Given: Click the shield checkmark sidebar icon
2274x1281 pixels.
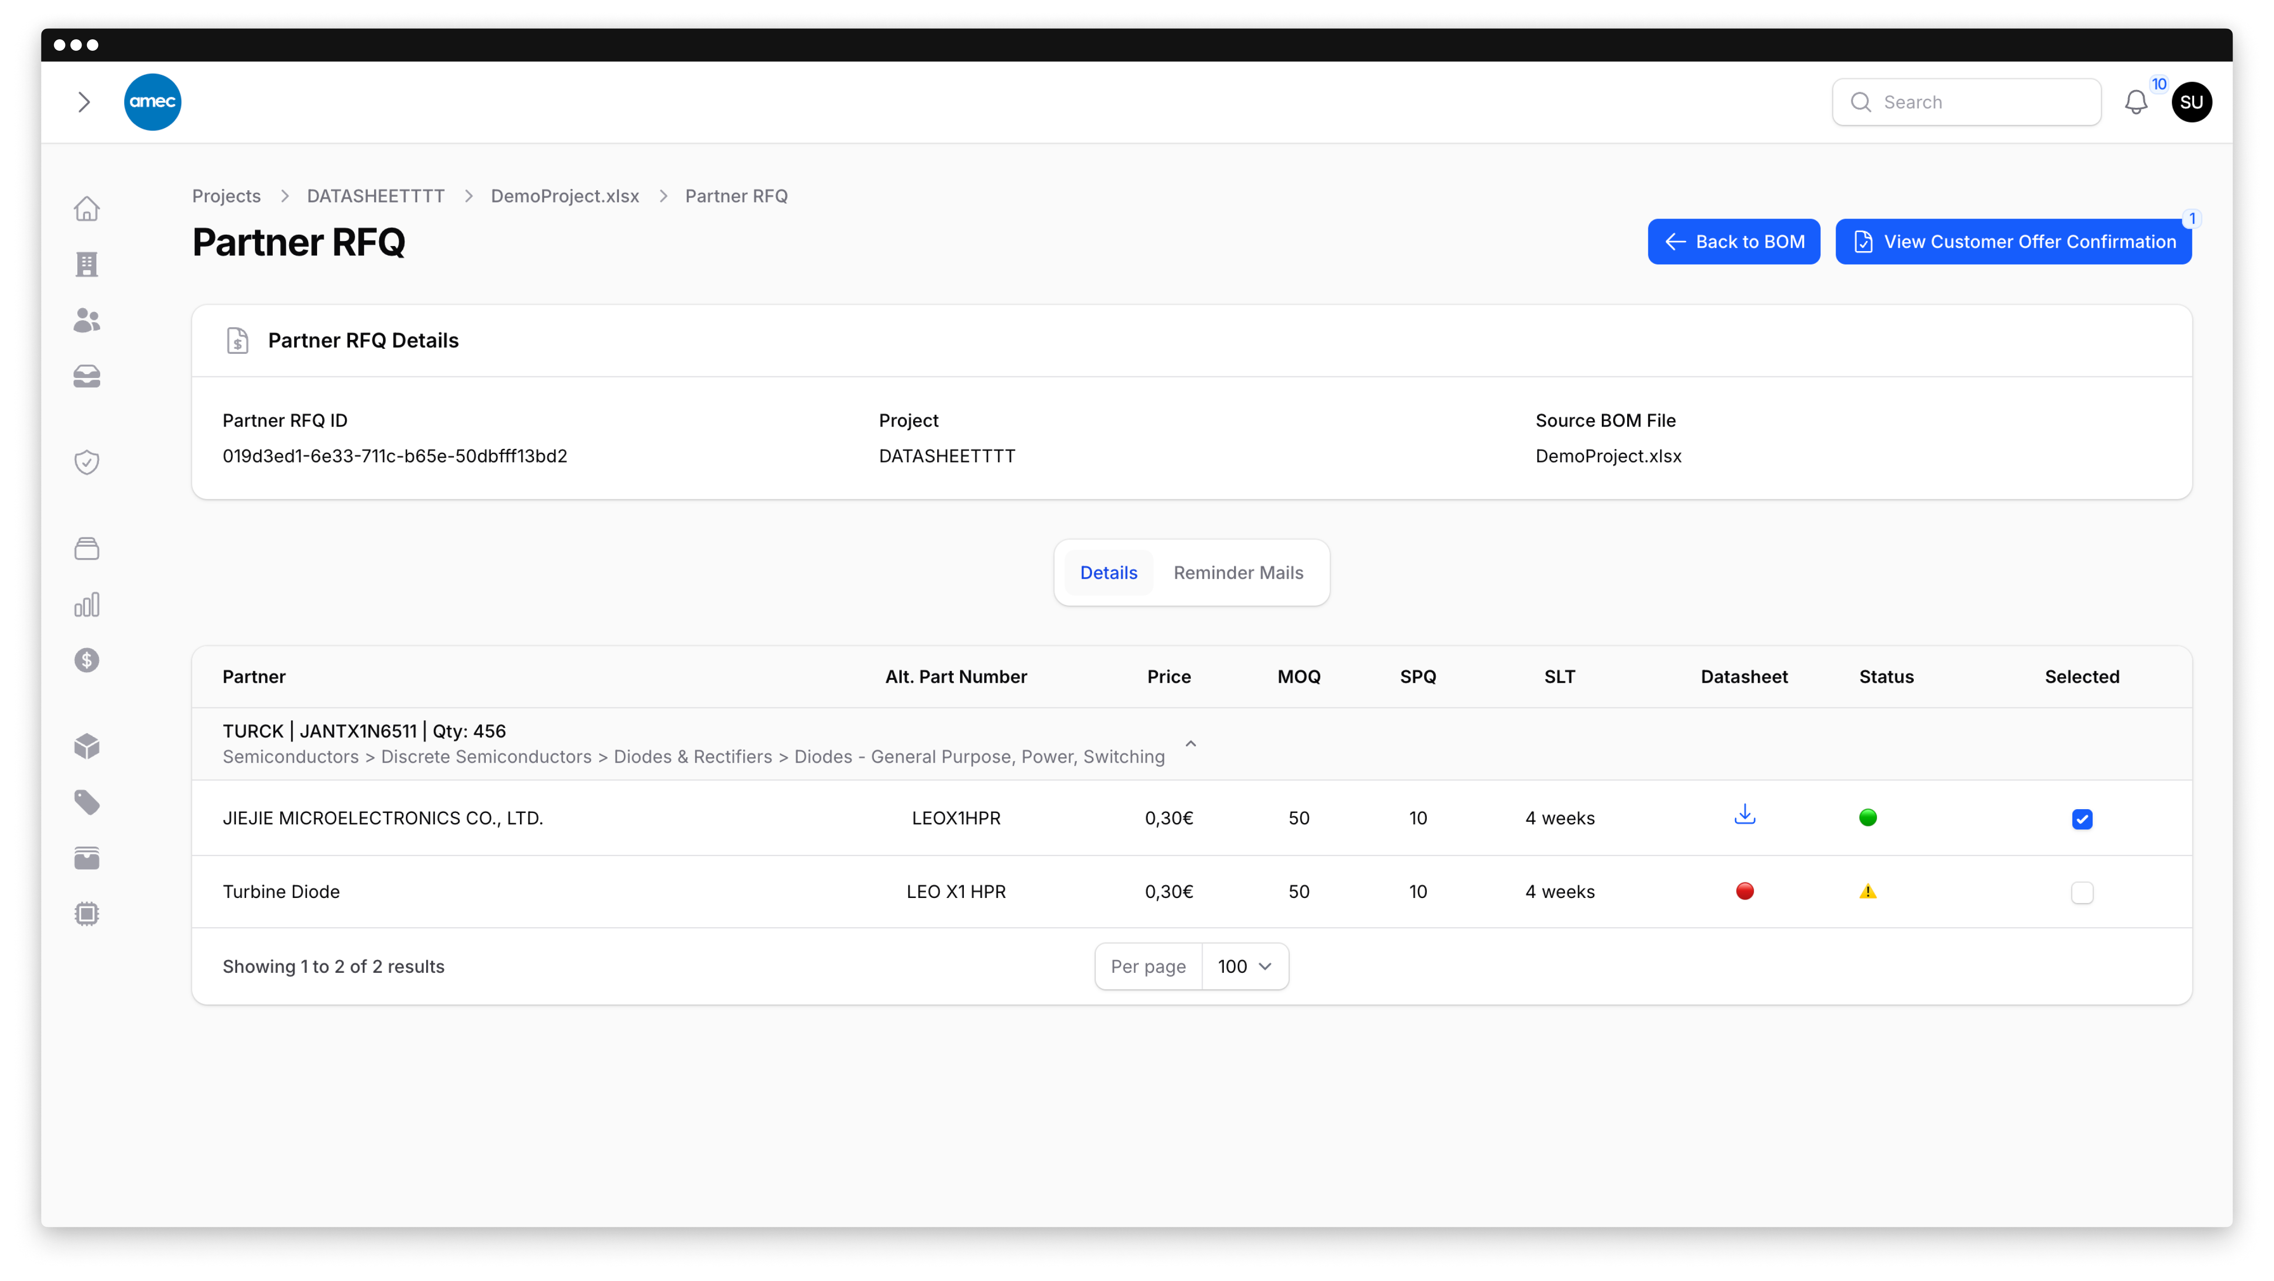Looking at the screenshot, I should (x=87, y=463).
